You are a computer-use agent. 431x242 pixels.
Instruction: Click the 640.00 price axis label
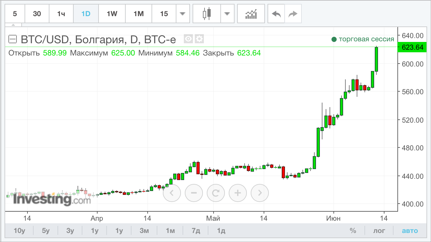click(x=412, y=35)
